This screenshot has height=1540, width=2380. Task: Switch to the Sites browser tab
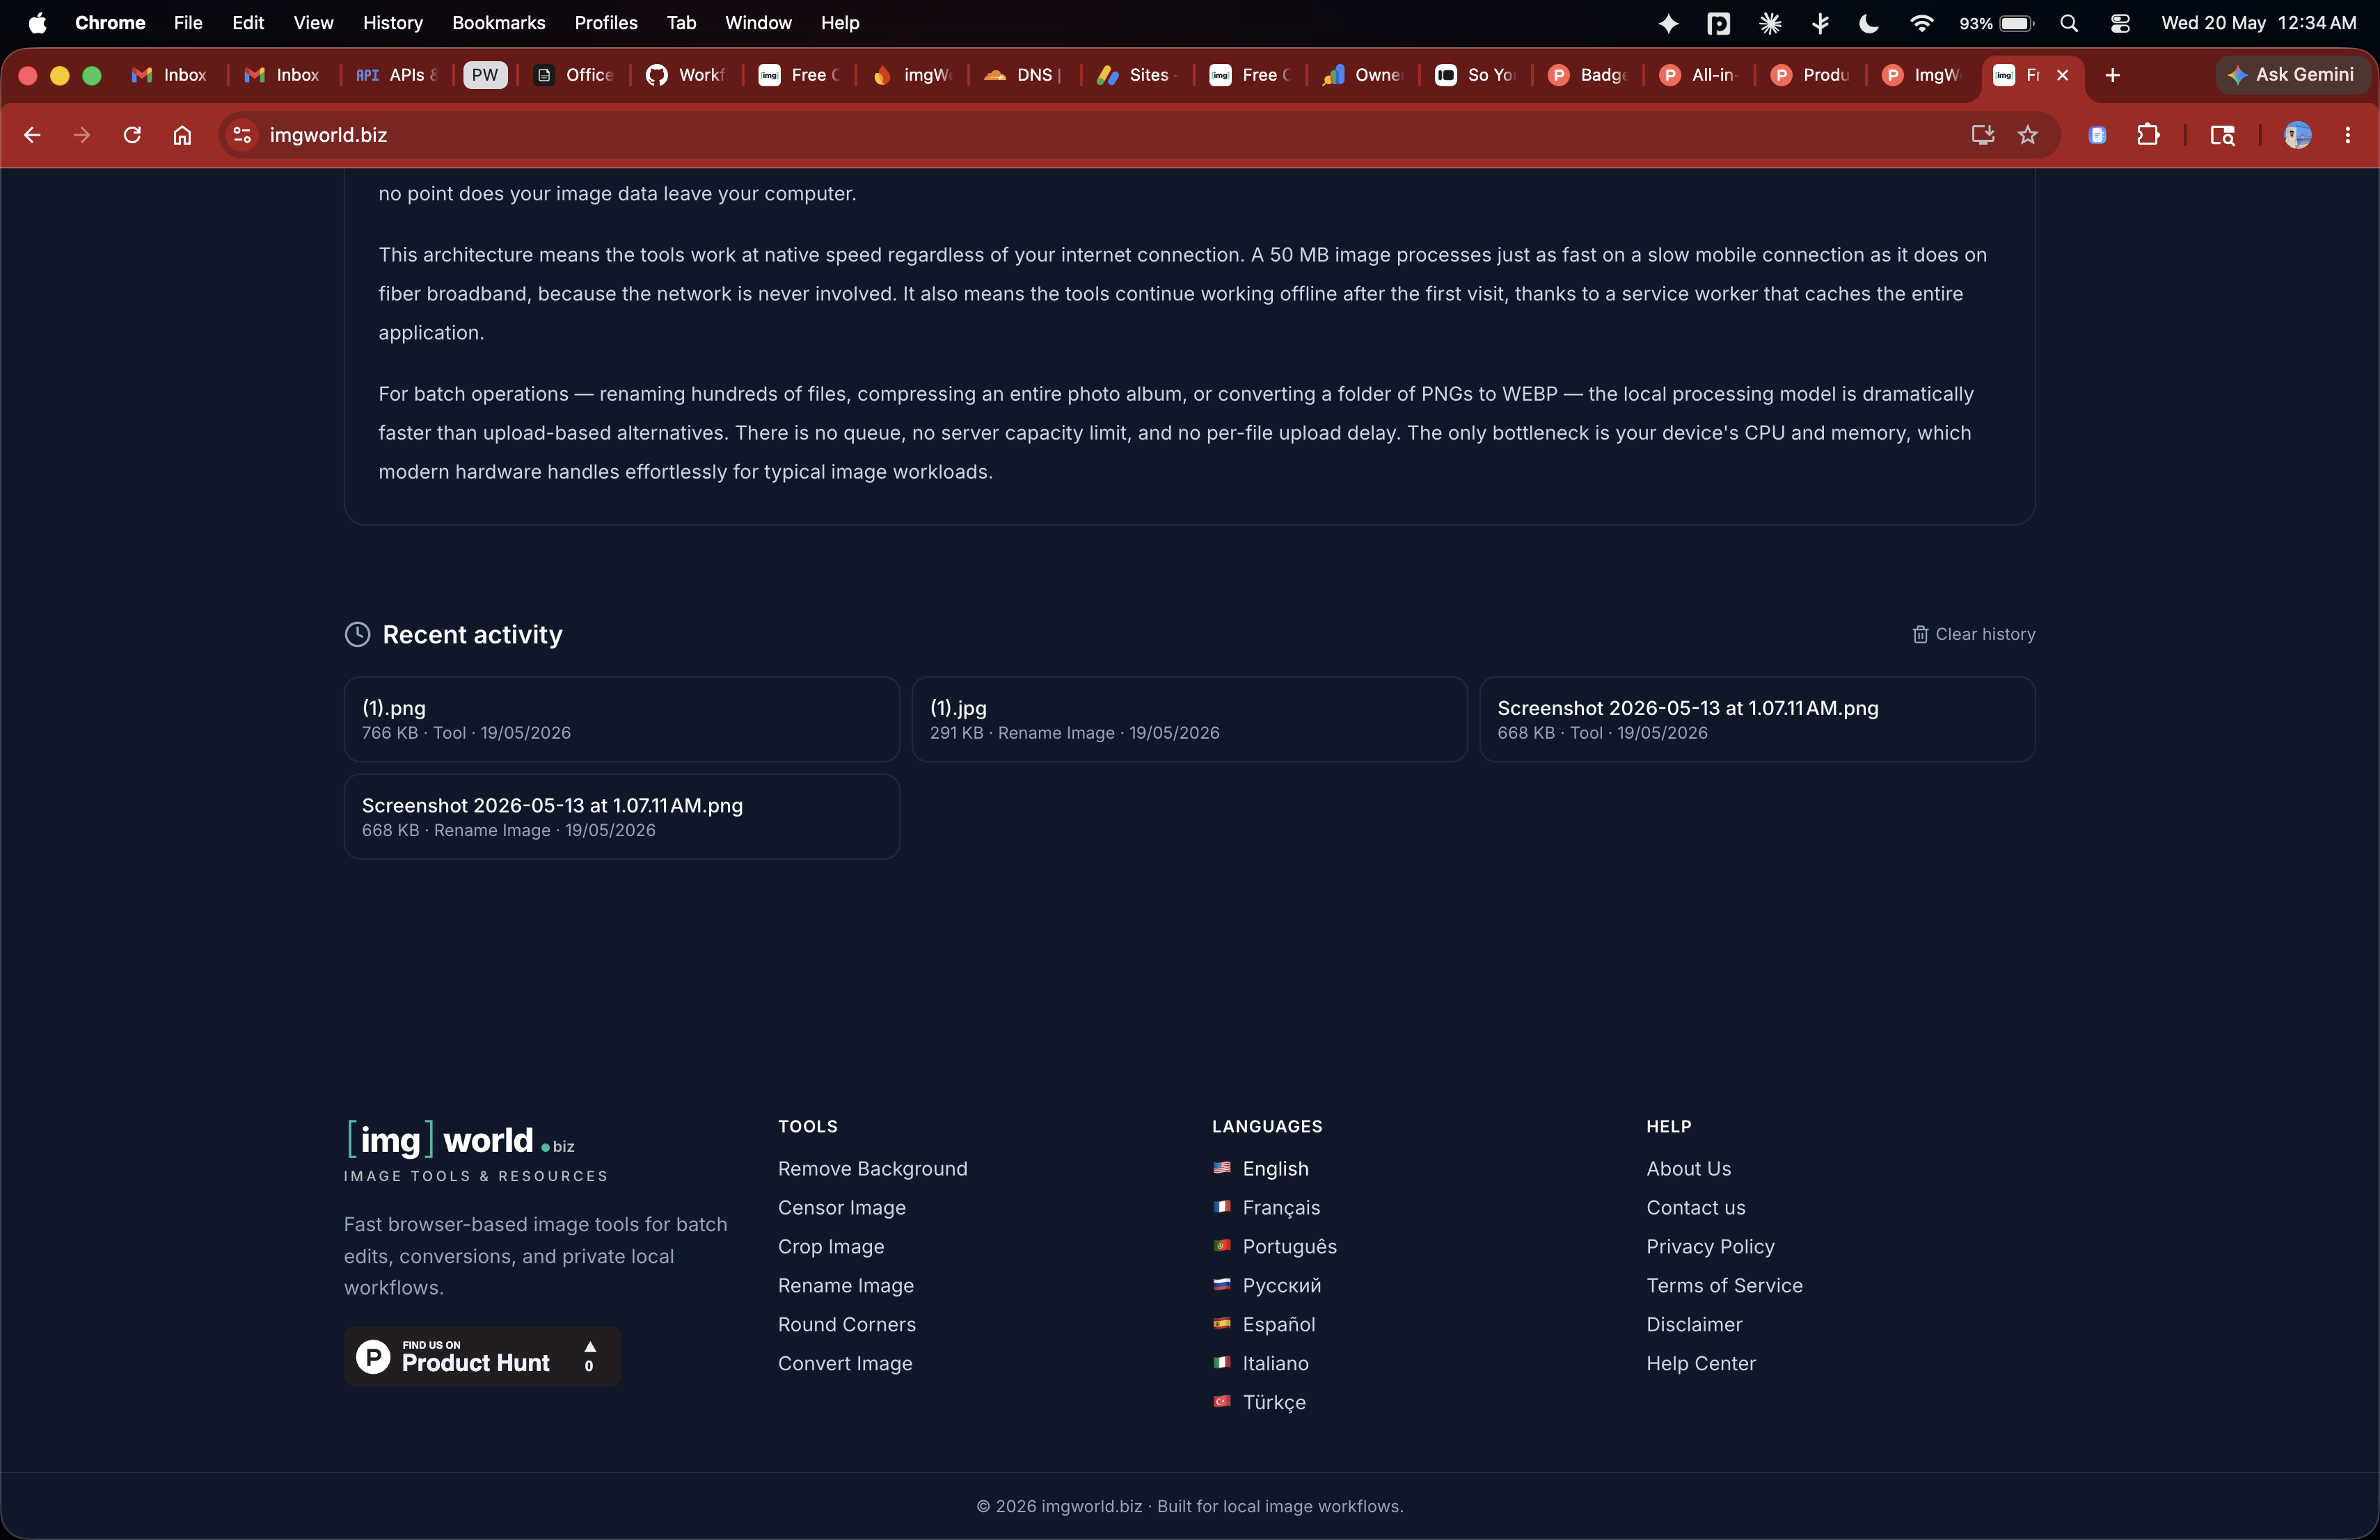coord(1135,75)
